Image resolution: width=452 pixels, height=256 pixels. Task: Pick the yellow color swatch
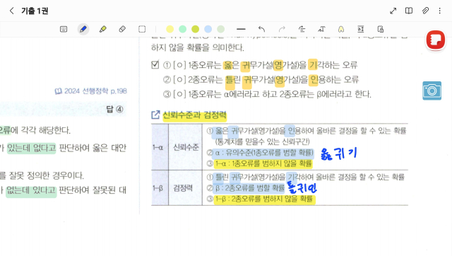169,29
